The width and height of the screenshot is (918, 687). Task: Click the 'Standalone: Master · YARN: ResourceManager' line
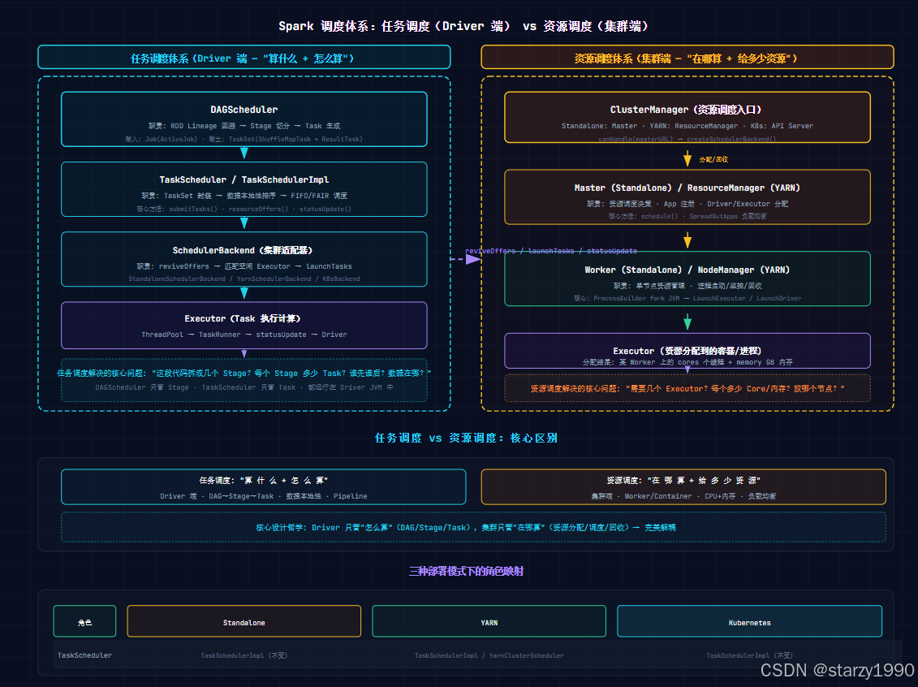click(687, 126)
